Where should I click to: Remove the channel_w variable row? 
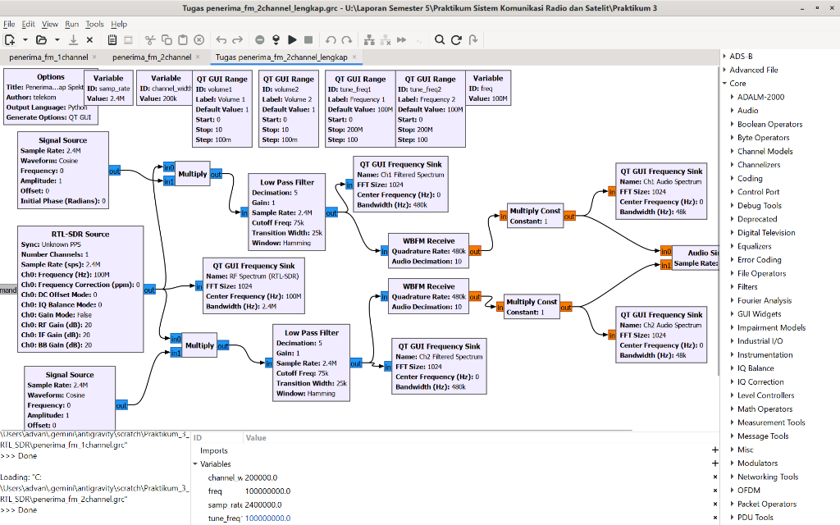click(715, 477)
